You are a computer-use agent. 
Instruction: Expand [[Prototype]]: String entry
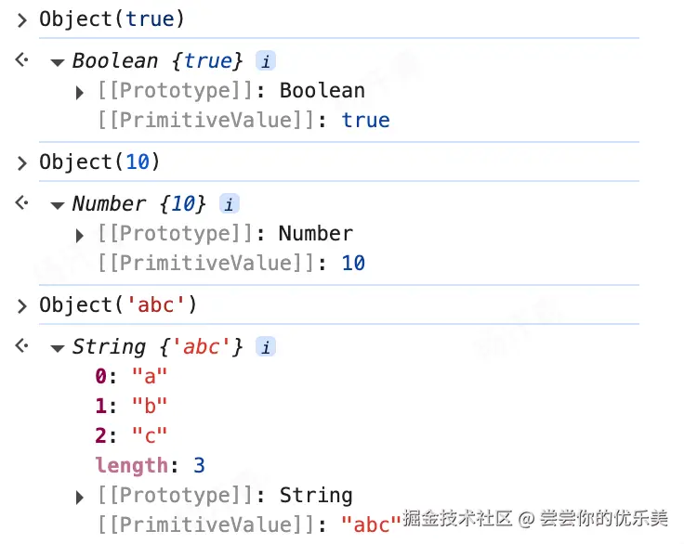coord(81,497)
